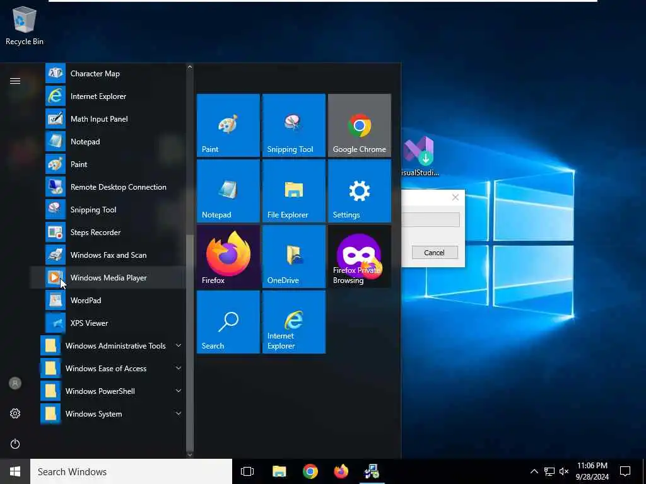Click the Paint tile

click(x=228, y=125)
